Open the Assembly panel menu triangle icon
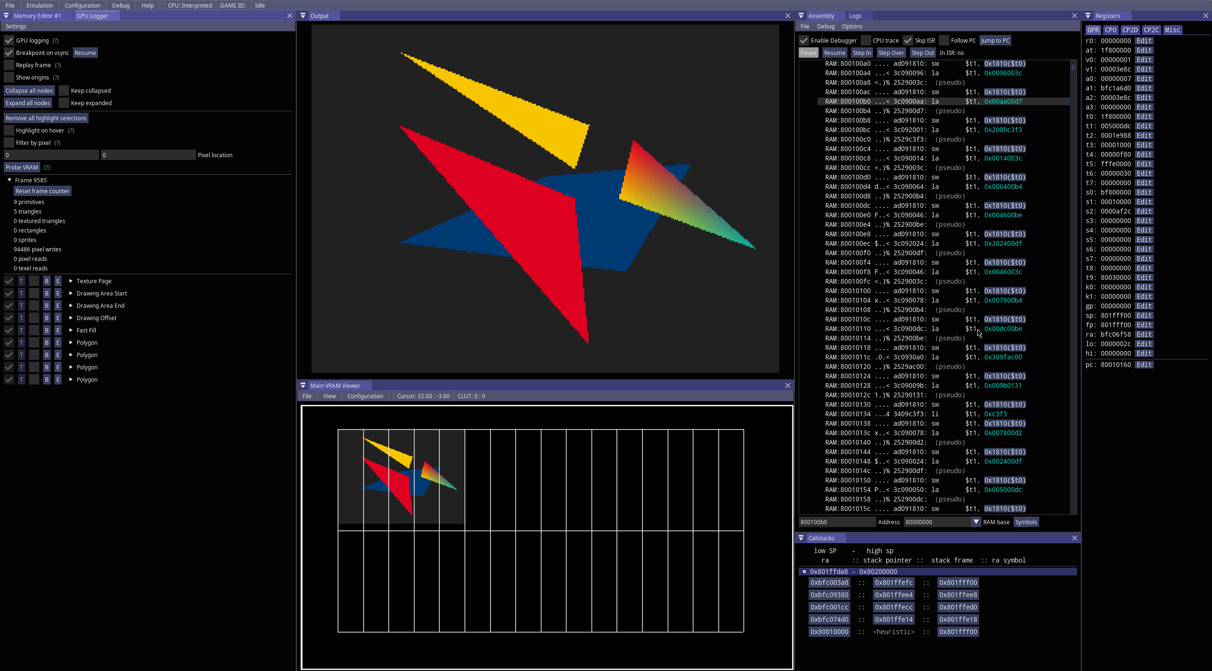Screen dimensions: 1212x671 tap(801, 16)
